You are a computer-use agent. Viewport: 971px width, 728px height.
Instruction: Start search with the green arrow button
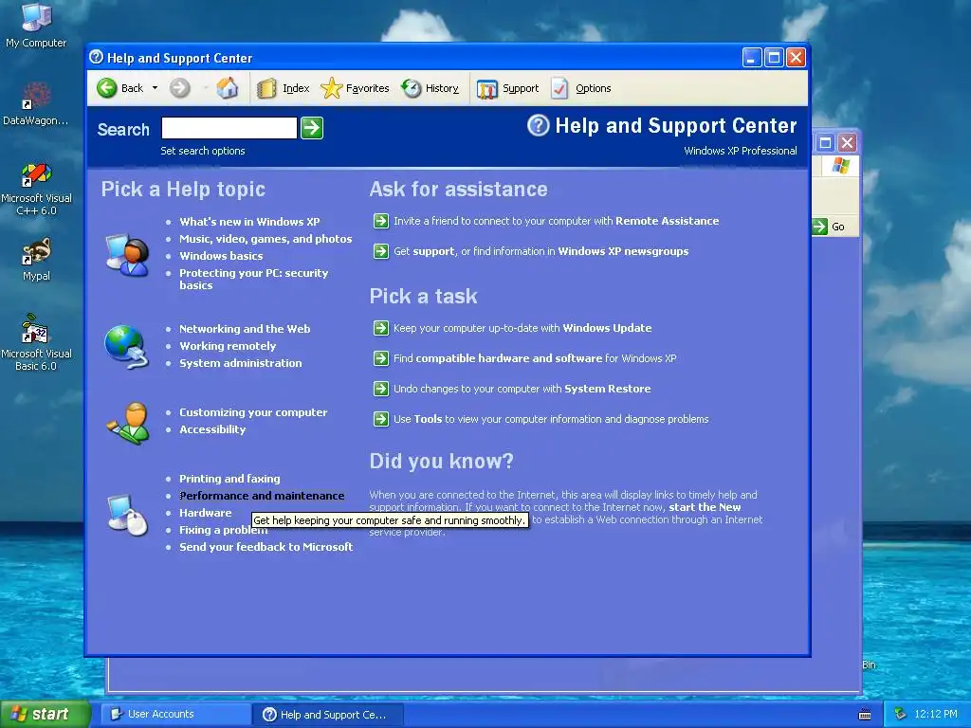[x=312, y=128]
